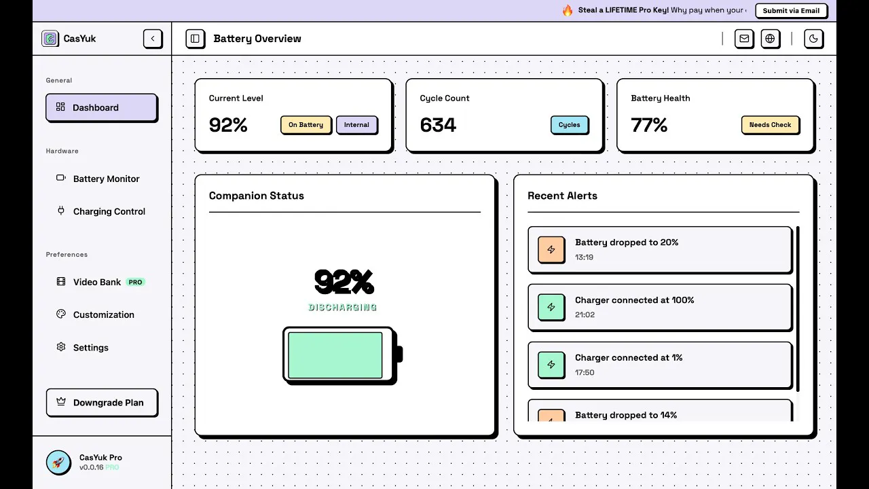Click the Submit via Email button
The width and height of the screenshot is (869, 489).
tap(791, 10)
